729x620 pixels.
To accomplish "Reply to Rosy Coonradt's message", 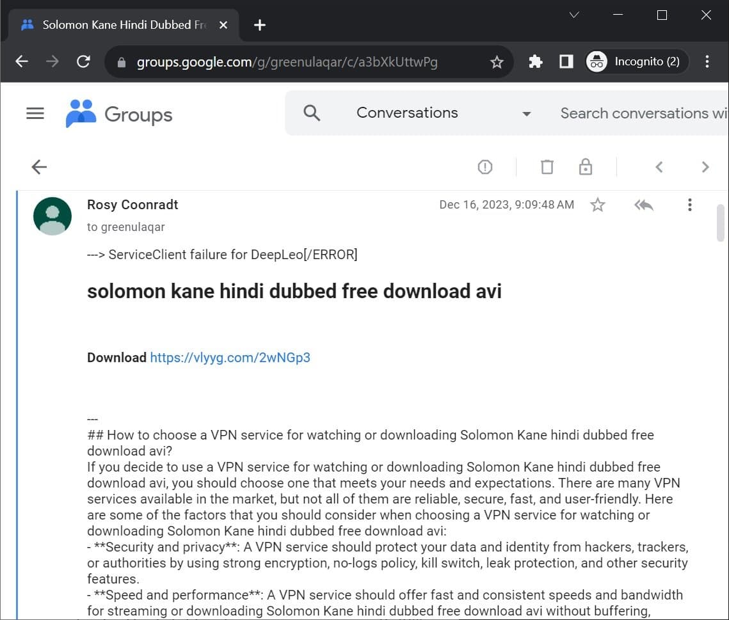I will [x=643, y=205].
